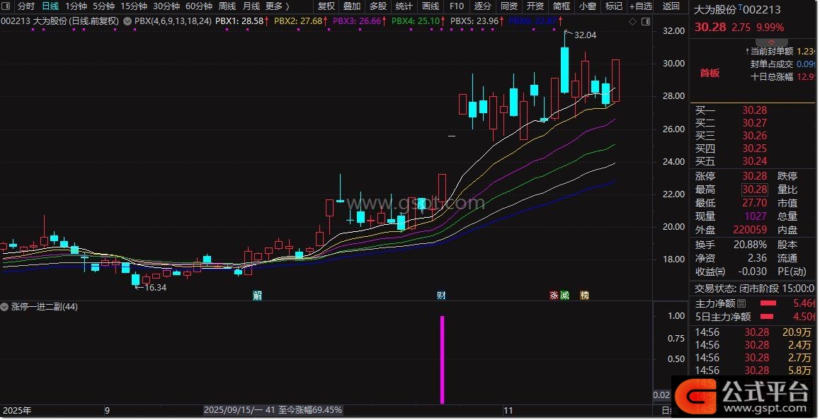The width and height of the screenshot is (820, 420).
Task: Expand 涨停一进二副 sub-indicator dropdown
Action: (6, 307)
